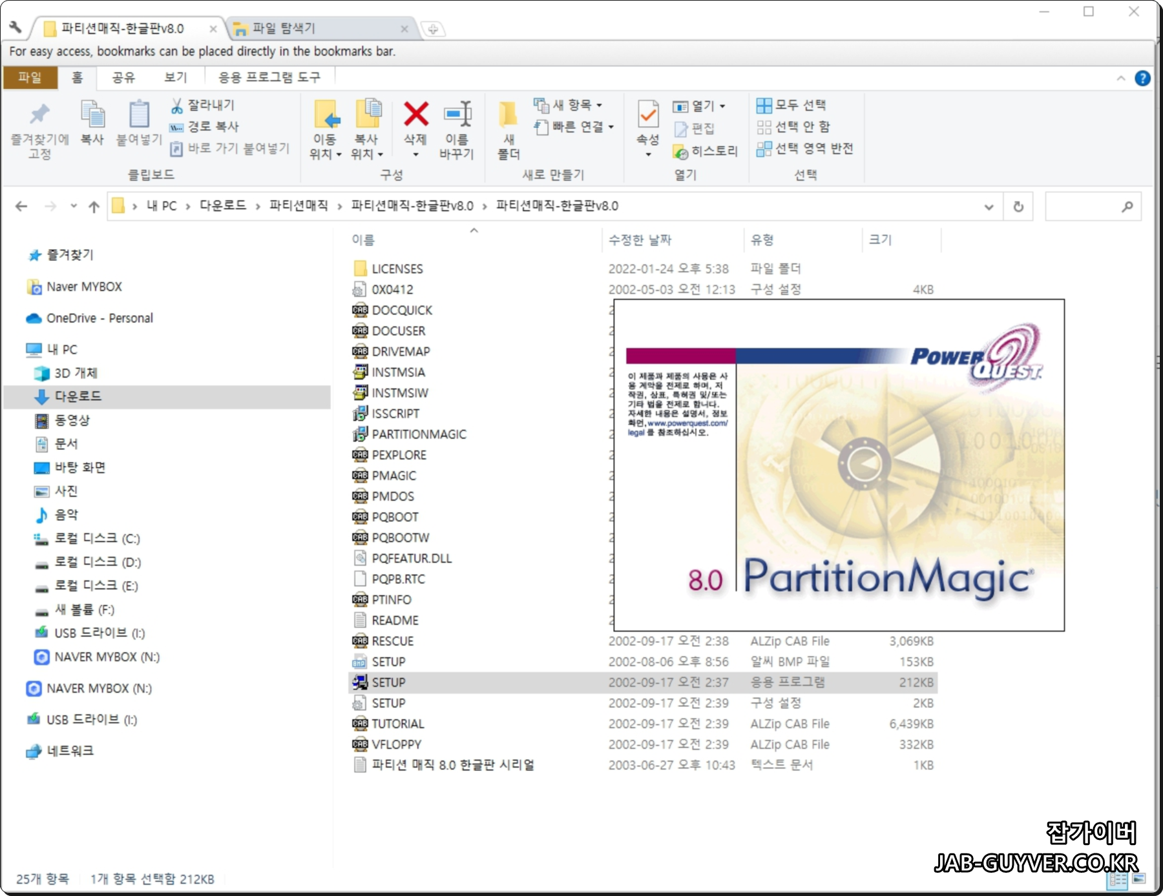1163x896 pixels.
Task: Select the SETUP 응용 프로그램 file row
Action: coord(643,682)
